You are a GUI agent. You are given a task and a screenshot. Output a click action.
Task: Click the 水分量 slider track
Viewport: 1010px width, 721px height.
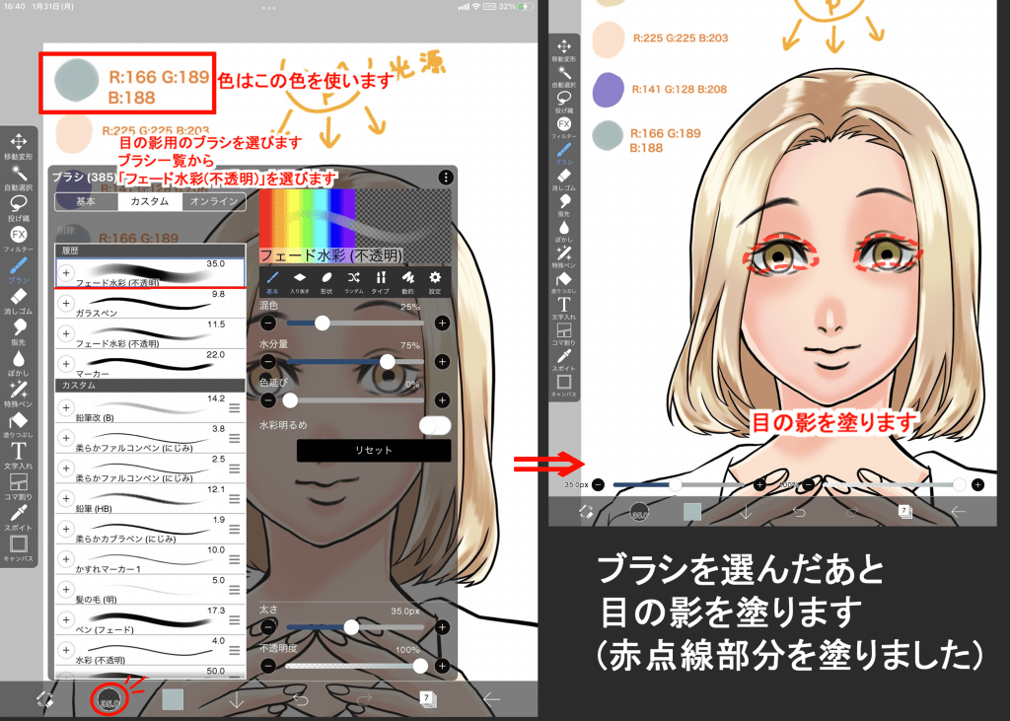point(355,361)
